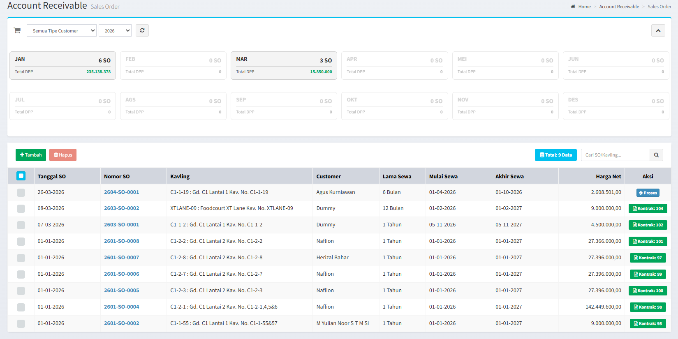Toggle the select-all checkbox in table header

click(21, 176)
